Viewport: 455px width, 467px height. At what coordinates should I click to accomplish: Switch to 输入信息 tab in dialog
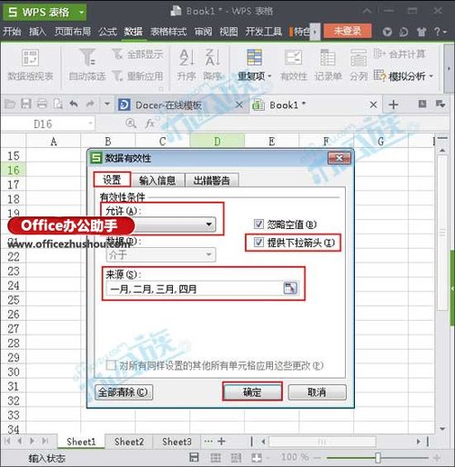pyautogui.click(x=157, y=181)
